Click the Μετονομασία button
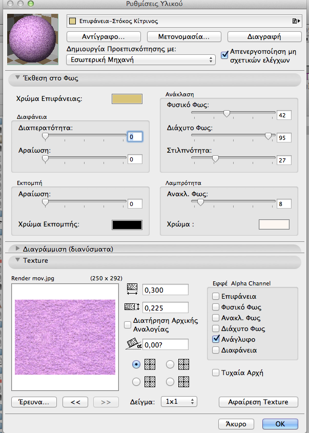This screenshot has height=433, width=309. [x=184, y=37]
